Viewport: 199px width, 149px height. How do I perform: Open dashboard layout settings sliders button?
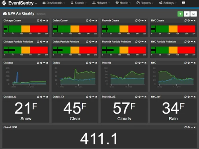click(x=187, y=14)
